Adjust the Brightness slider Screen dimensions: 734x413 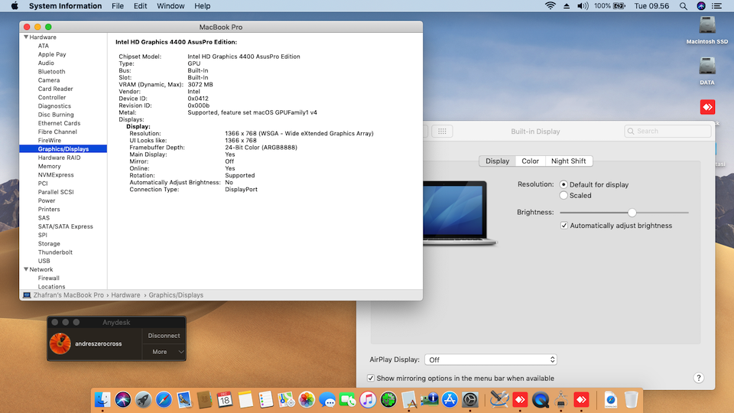click(632, 213)
